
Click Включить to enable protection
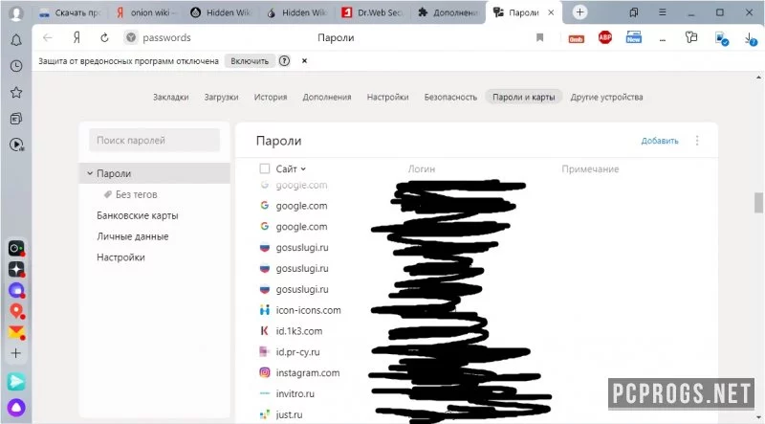[x=250, y=61]
